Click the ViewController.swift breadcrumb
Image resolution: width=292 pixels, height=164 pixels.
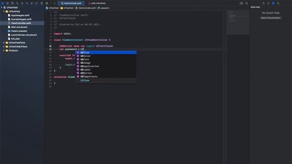click(x=86, y=8)
